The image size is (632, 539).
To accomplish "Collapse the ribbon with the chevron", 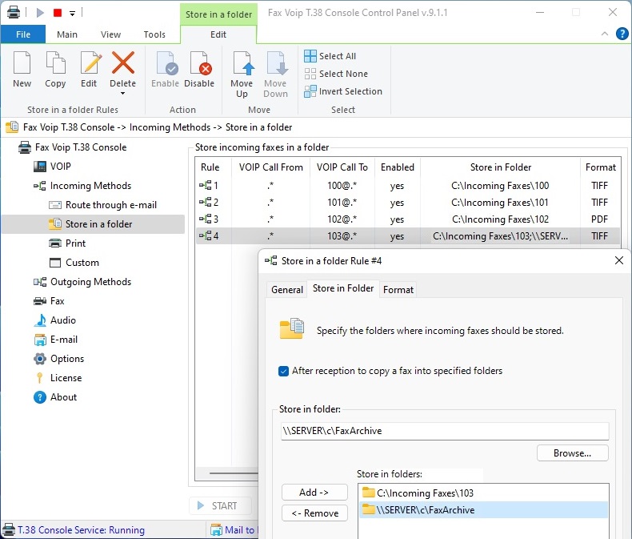I will coord(605,34).
